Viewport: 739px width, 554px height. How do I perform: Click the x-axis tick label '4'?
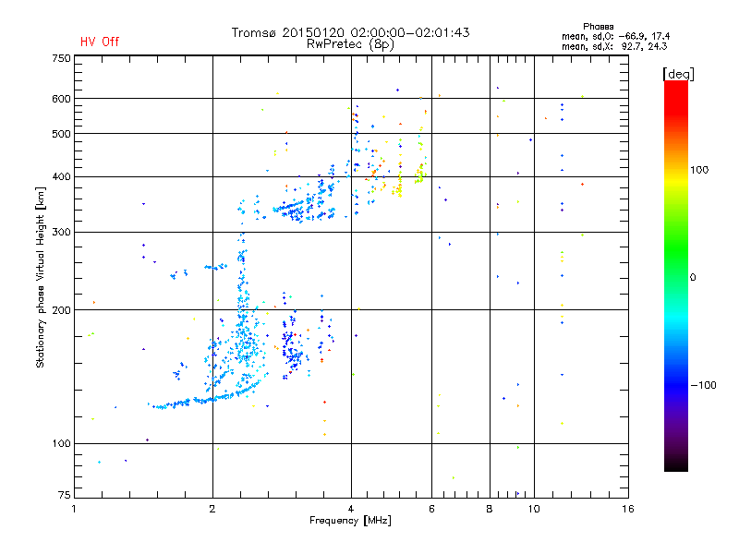[x=351, y=509]
